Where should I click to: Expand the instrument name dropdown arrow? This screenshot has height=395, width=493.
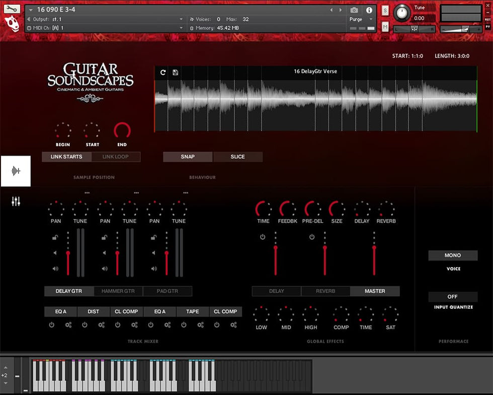pos(31,10)
